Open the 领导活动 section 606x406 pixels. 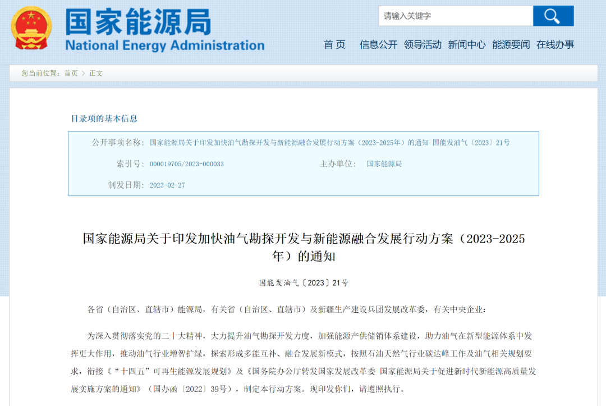[x=423, y=44]
